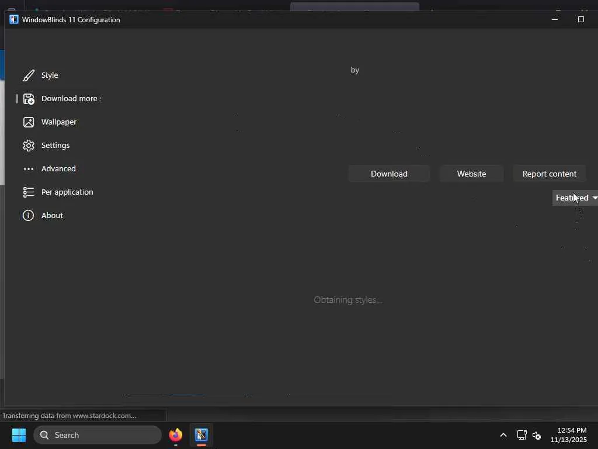Click the WindowBlinds title bar app icon
Image resolution: width=598 pixels, height=449 pixels.
[x=14, y=19]
